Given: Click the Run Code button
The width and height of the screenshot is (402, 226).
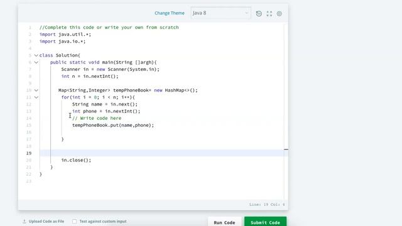Looking at the screenshot, I should point(224,222).
